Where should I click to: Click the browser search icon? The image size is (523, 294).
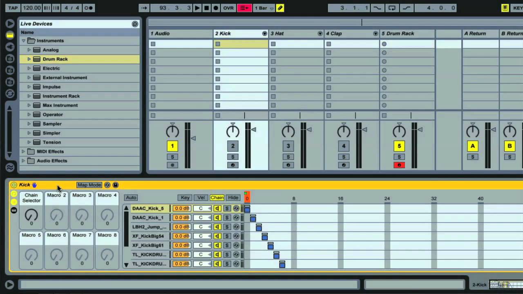tap(135, 24)
